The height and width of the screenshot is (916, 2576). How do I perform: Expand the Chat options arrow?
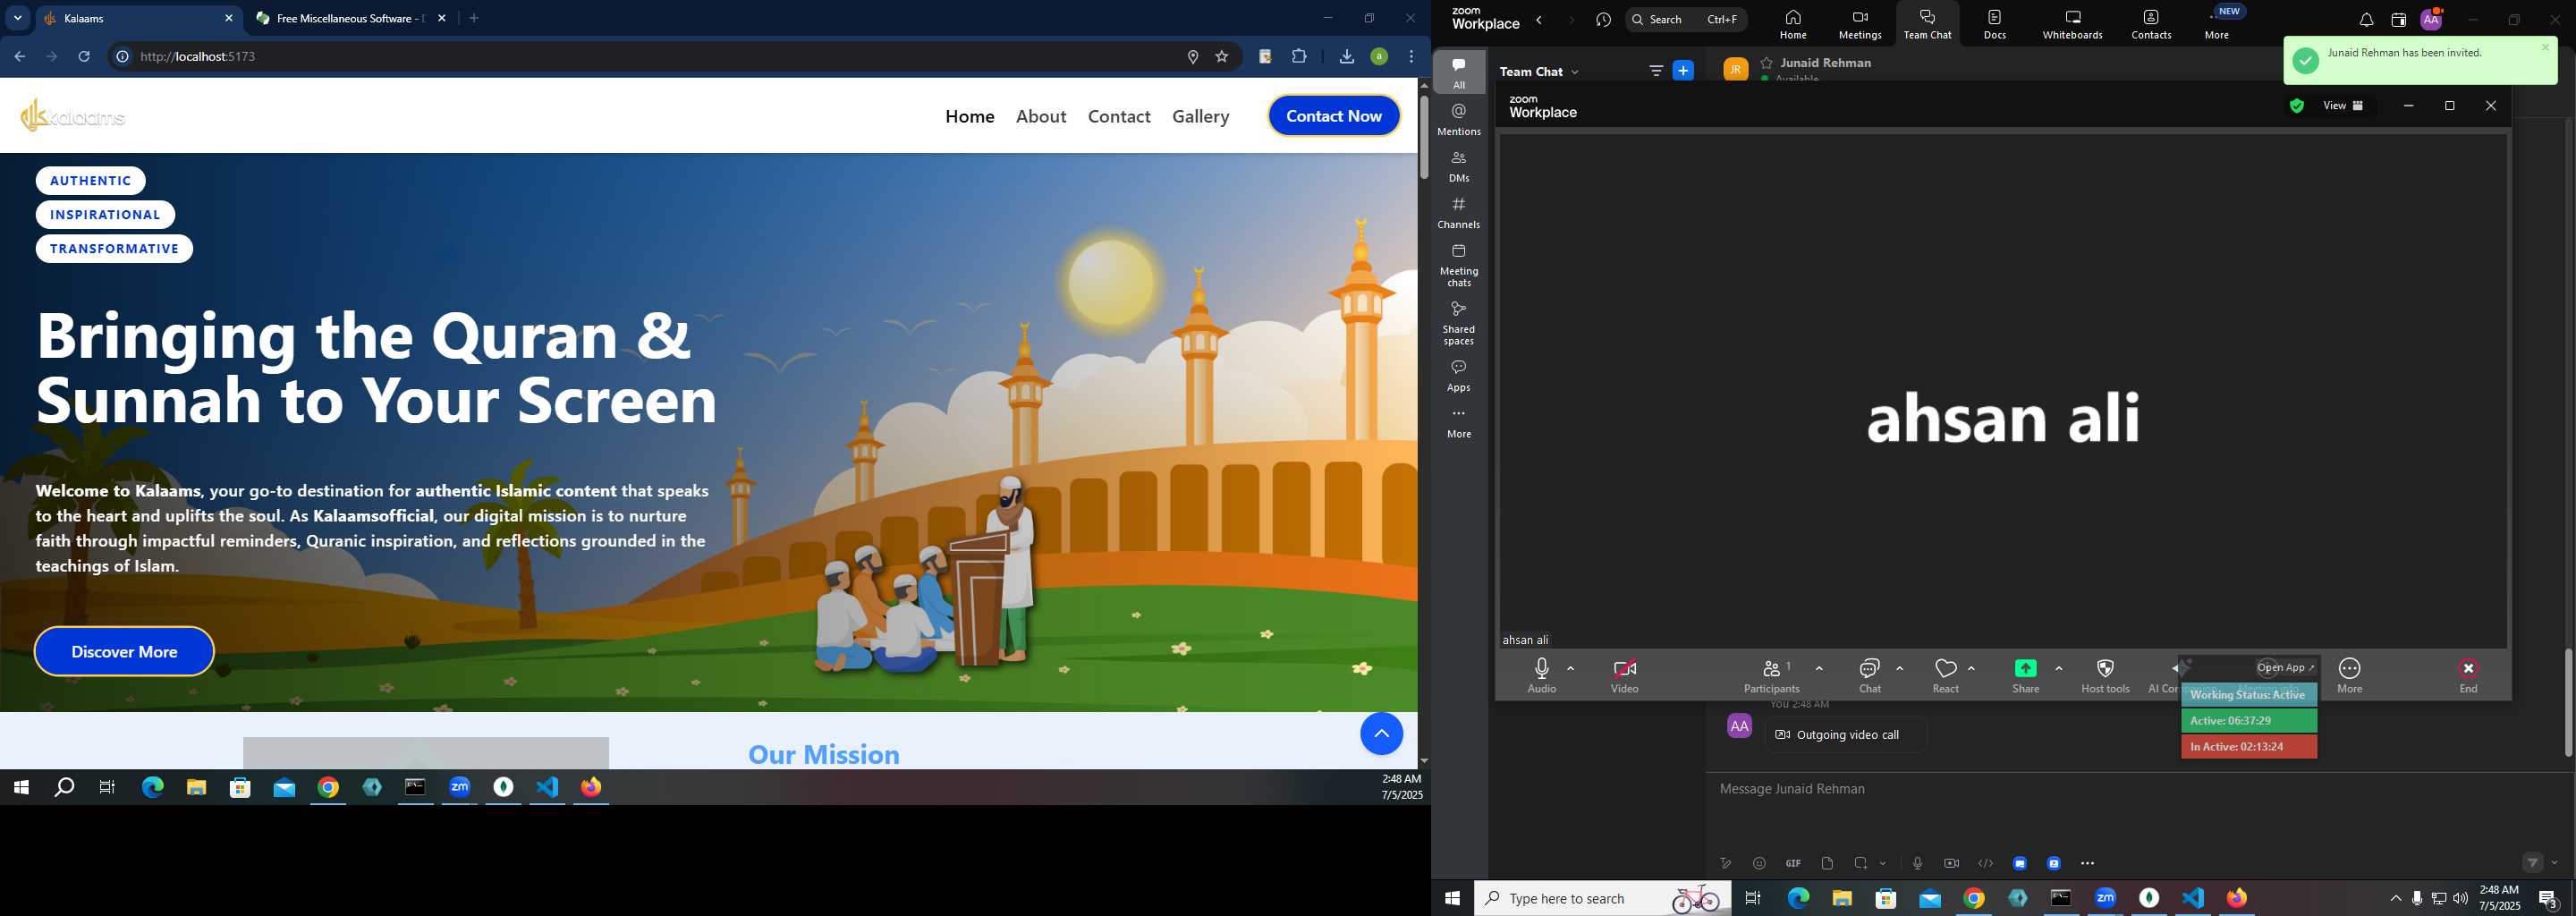pos(1899,668)
